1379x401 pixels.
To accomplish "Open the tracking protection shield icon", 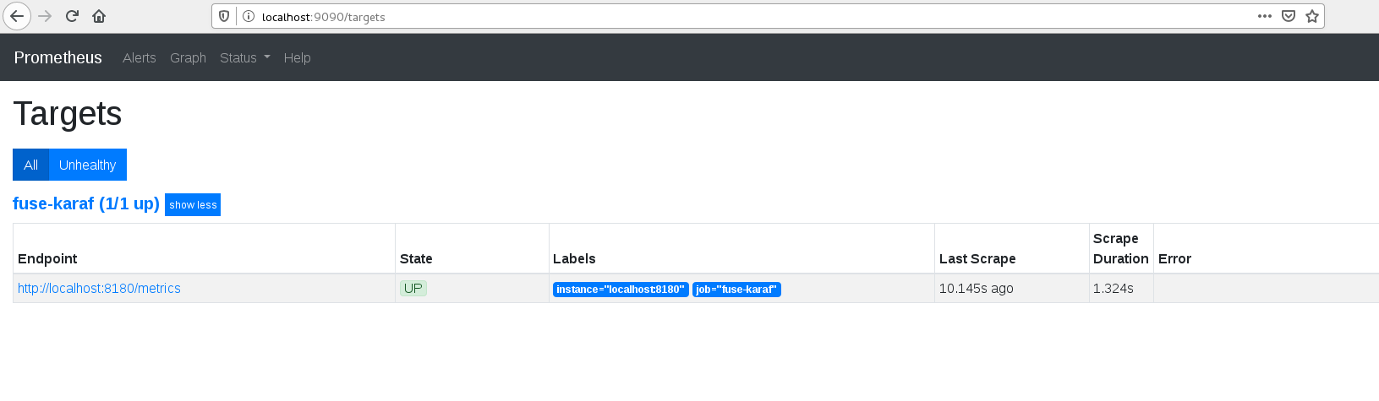I will pyautogui.click(x=224, y=16).
